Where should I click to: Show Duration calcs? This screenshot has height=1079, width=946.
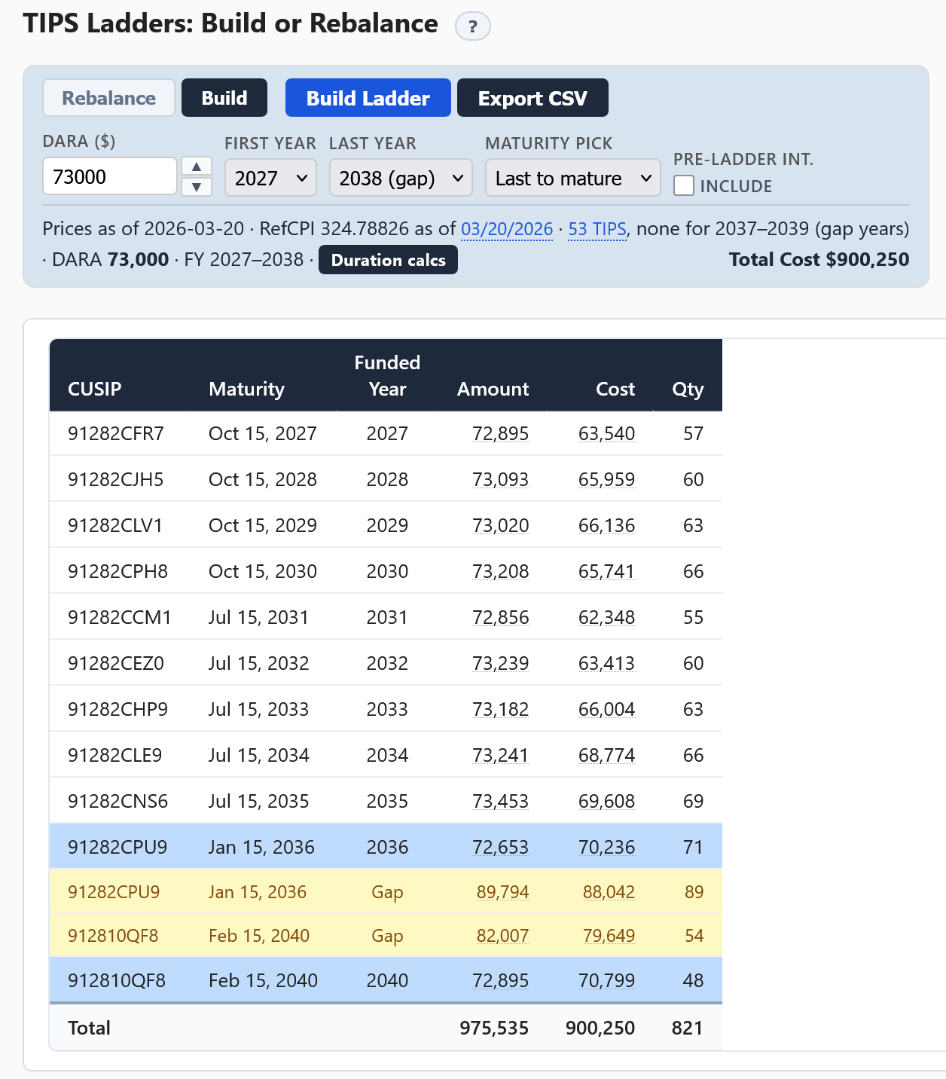coord(388,260)
